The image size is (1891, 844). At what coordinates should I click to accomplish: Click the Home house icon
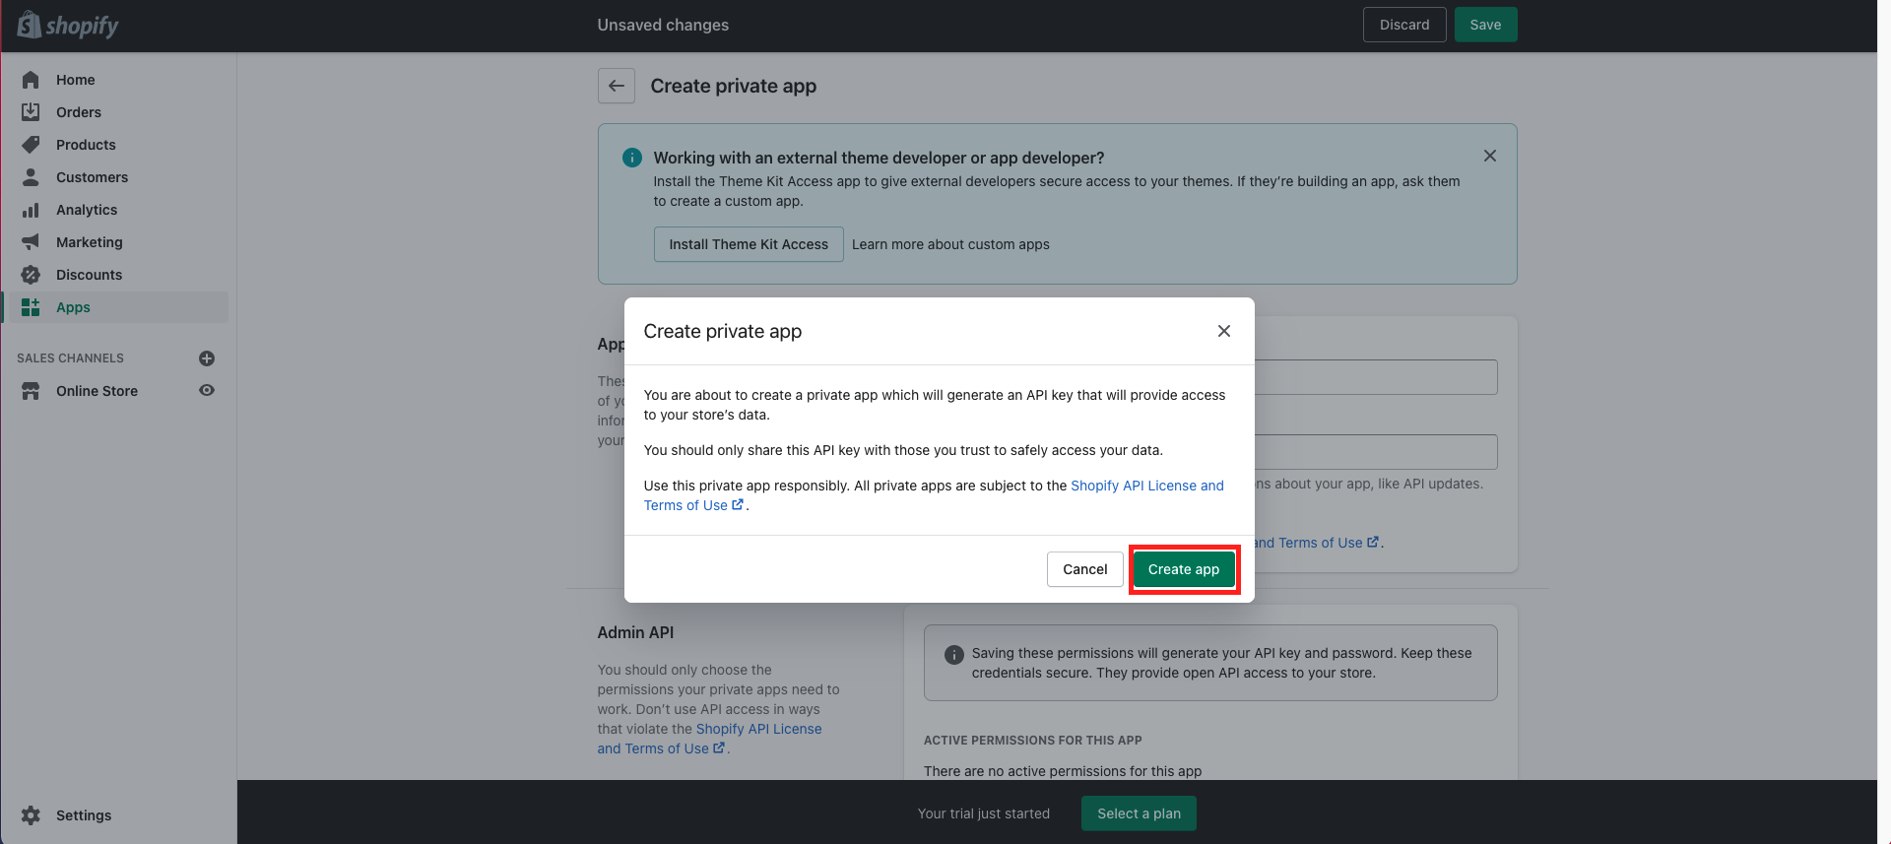pyautogui.click(x=31, y=80)
